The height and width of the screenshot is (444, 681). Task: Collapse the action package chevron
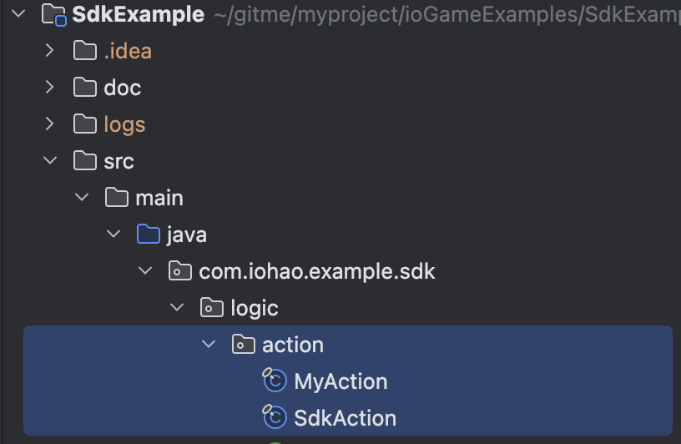point(209,345)
